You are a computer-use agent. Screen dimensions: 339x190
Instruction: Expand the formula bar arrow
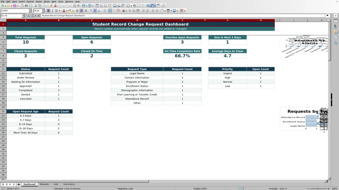(x=327, y=16)
